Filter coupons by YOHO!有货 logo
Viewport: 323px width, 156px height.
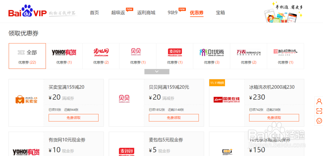(64, 52)
